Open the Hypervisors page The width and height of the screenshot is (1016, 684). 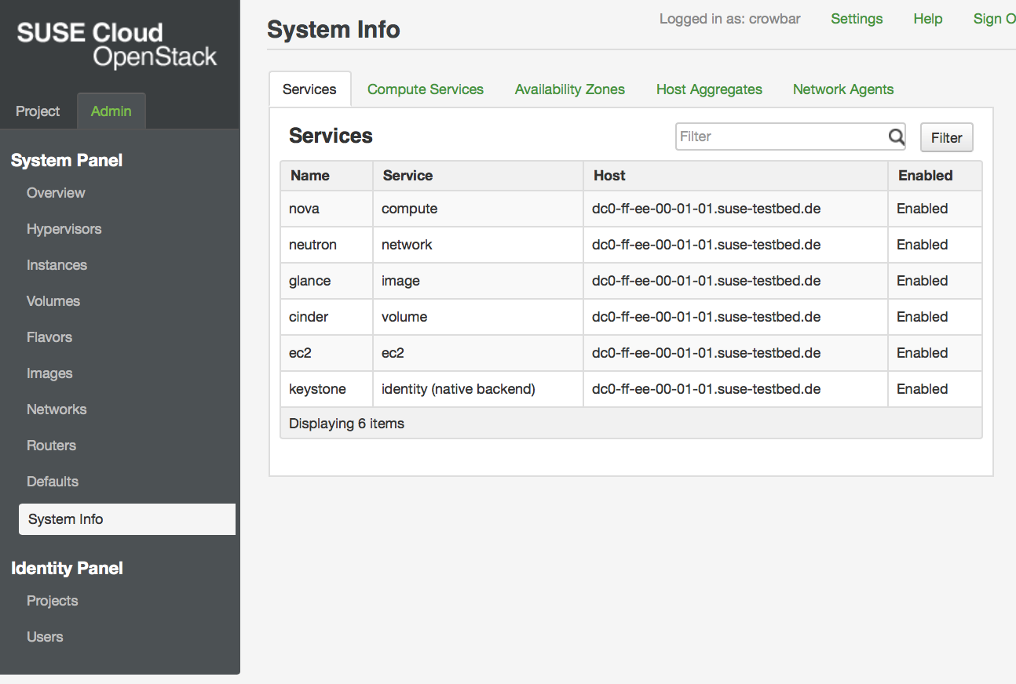(x=64, y=229)
